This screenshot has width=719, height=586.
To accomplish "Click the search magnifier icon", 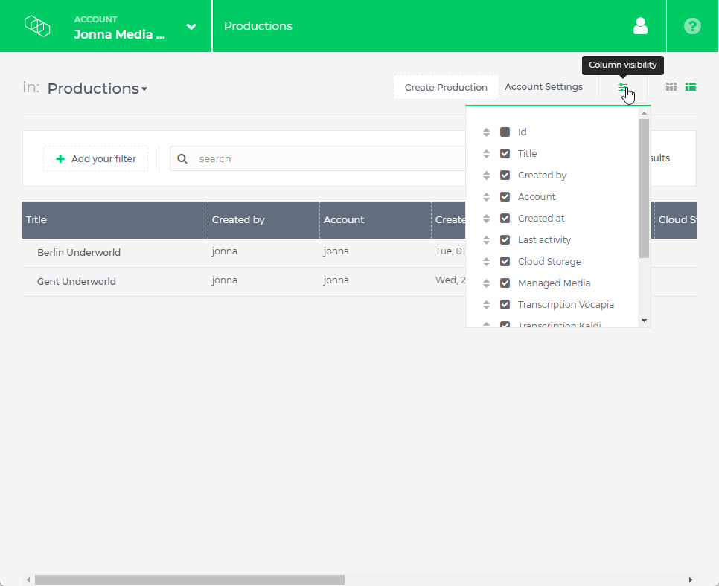I will pos(182,158).
